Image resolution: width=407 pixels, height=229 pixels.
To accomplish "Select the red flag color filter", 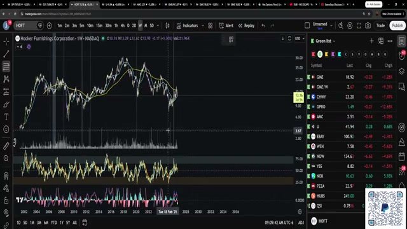I will pyautogui.click(x=314, y=54).
